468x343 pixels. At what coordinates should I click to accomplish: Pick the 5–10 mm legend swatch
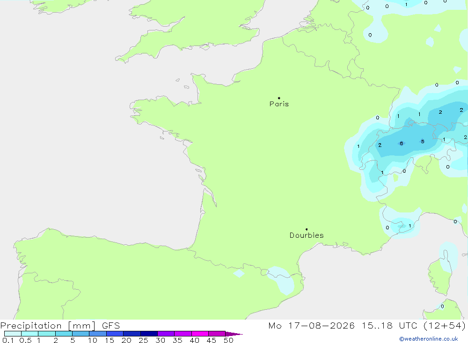pos(81,334)
